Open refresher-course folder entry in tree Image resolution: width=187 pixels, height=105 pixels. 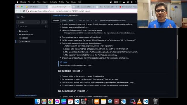click(x=27, y=35)
